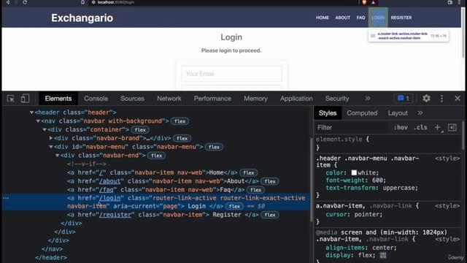
Task: Reload the page in browser toolbar
Action: (25, 2)
